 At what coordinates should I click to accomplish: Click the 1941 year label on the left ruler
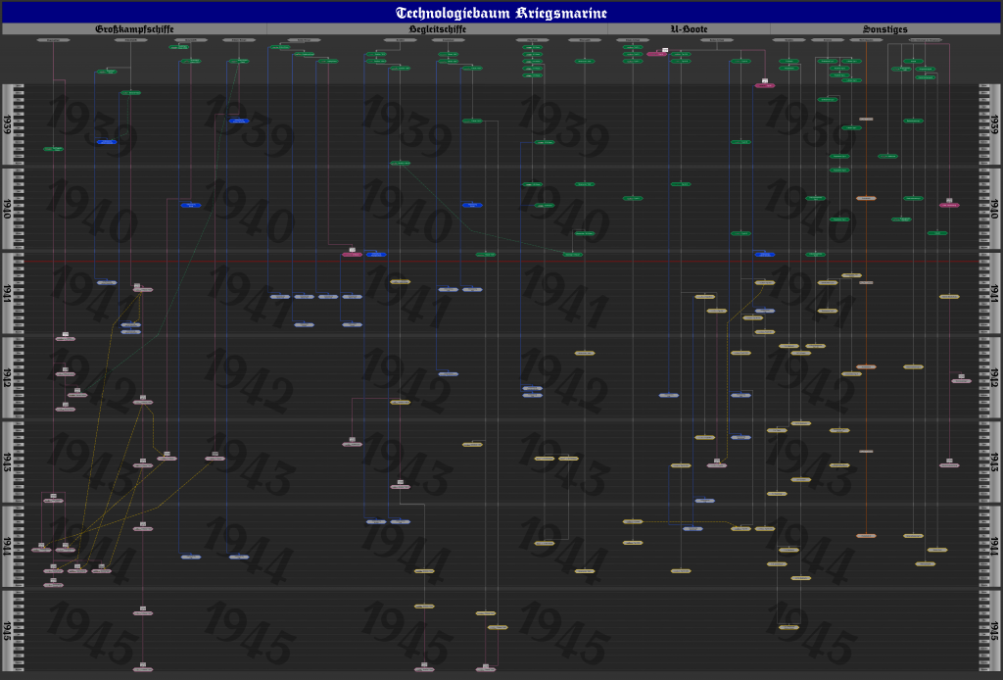(7, 293)
